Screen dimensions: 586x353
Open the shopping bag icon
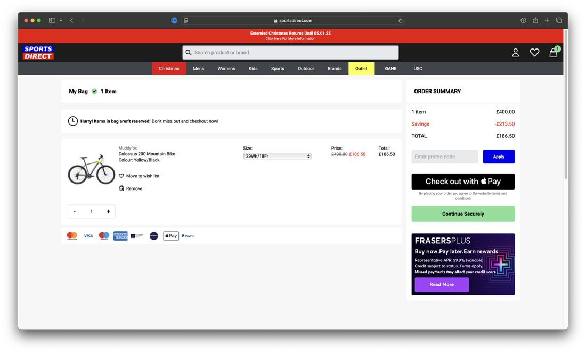click(x=554, y=52)
